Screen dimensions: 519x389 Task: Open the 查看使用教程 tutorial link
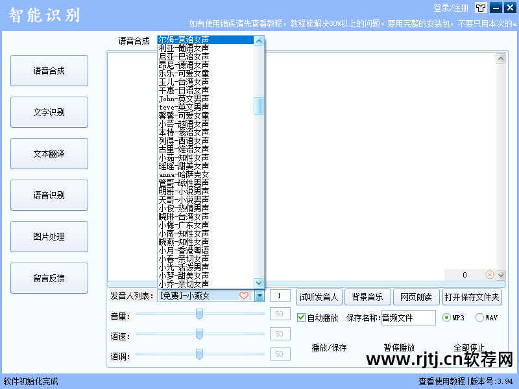click(x=442, y=381)
